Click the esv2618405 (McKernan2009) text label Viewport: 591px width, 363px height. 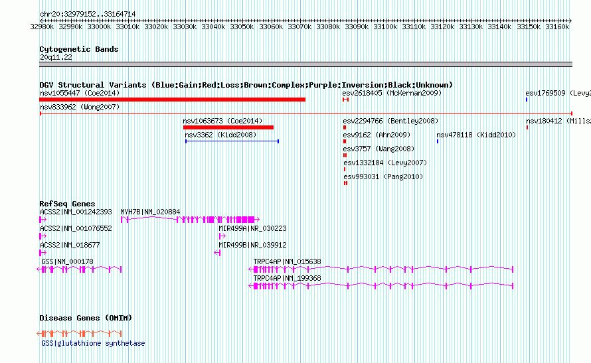point(392,93)
